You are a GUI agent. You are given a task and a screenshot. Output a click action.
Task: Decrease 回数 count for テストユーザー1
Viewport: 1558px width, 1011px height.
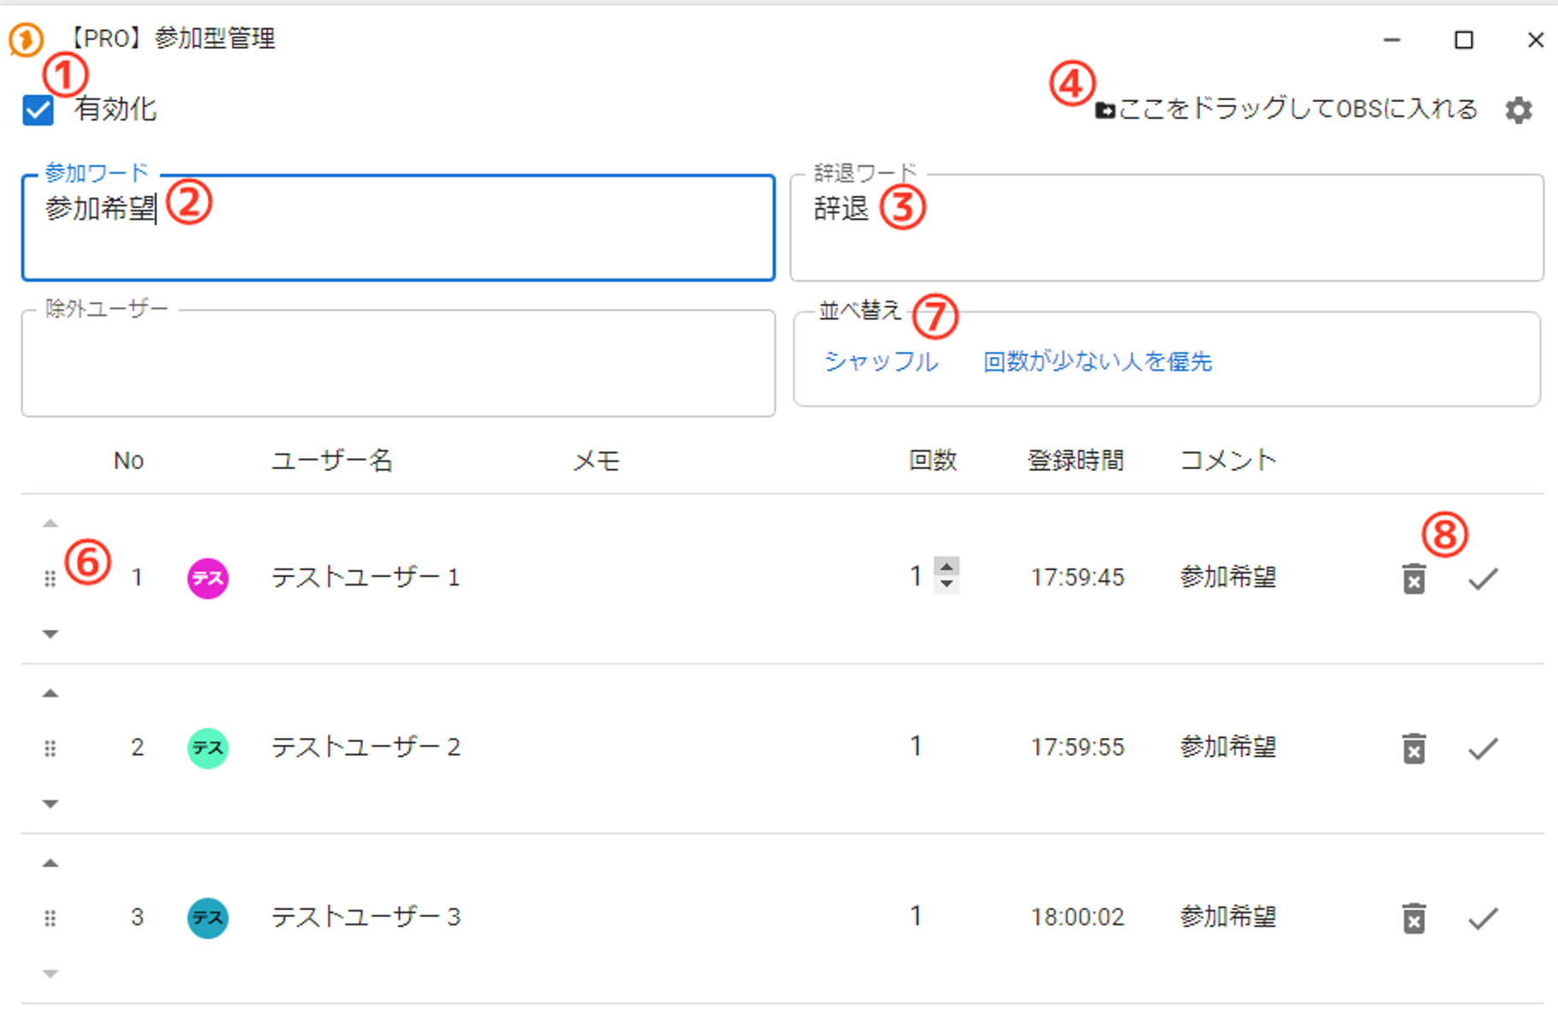[947, 585]
